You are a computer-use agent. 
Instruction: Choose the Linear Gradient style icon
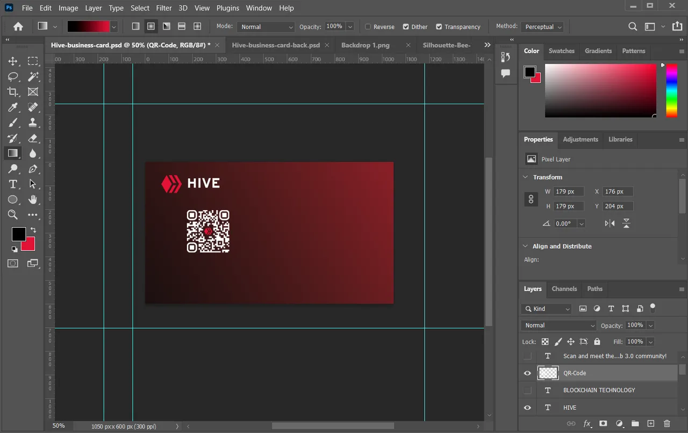[136, 26]
